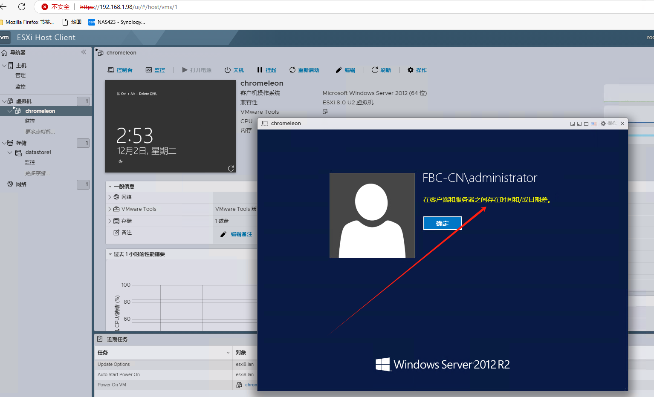Viewport: 654px width, 397px height.
Task: Select 监控 under host in navigator
Action: [x=20, y=86]
